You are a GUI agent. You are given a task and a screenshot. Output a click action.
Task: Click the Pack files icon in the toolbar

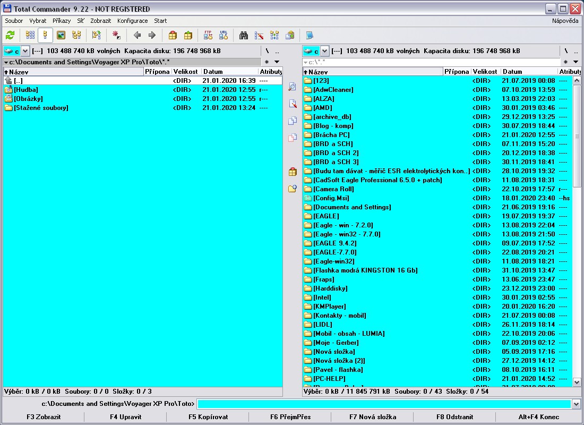pos(173,35)
